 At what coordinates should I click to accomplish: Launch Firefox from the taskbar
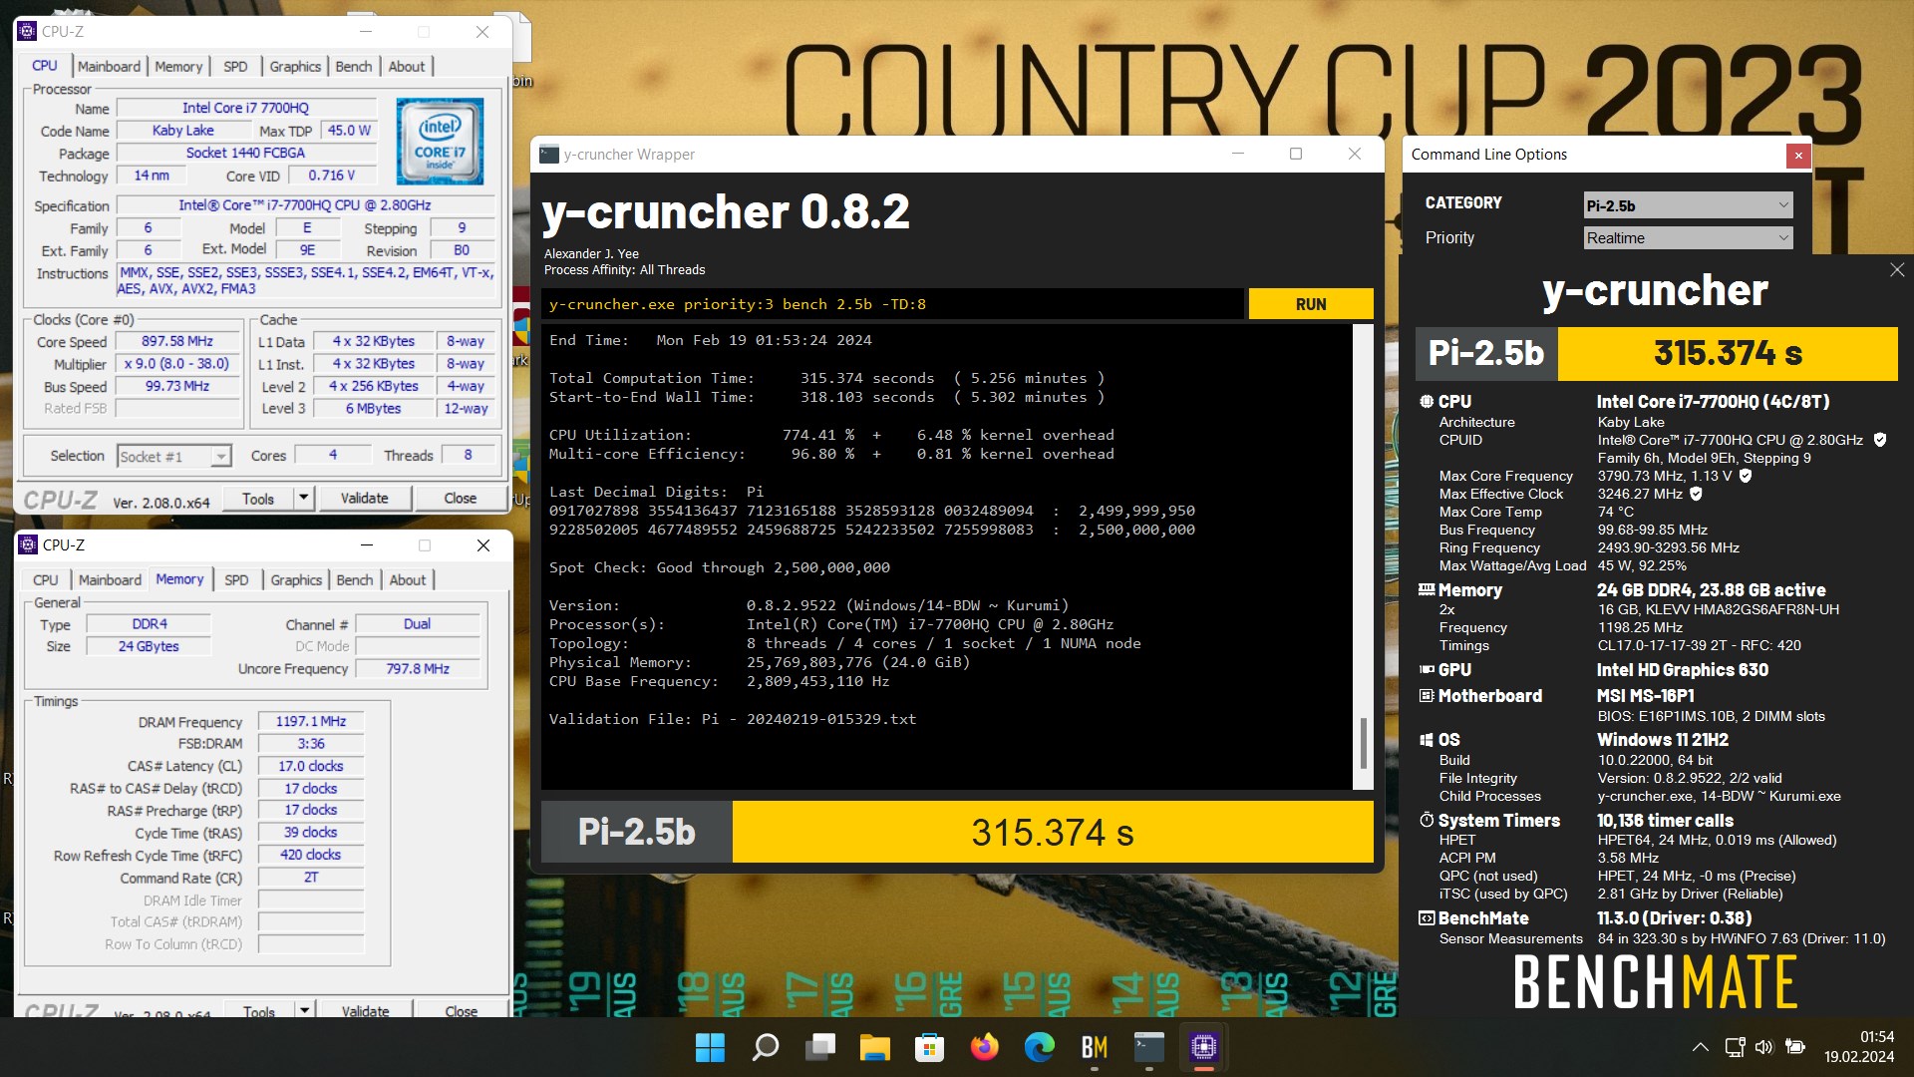985,1047
